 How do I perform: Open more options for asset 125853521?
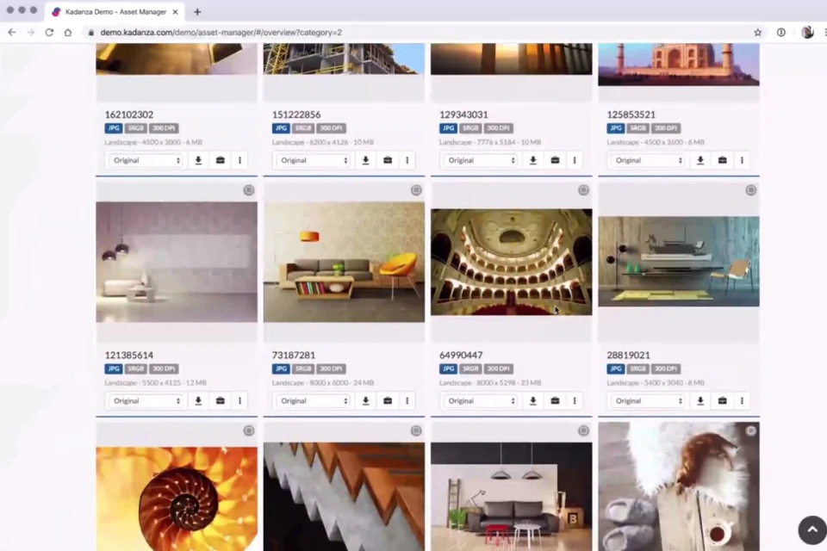(x=742, y=160)
